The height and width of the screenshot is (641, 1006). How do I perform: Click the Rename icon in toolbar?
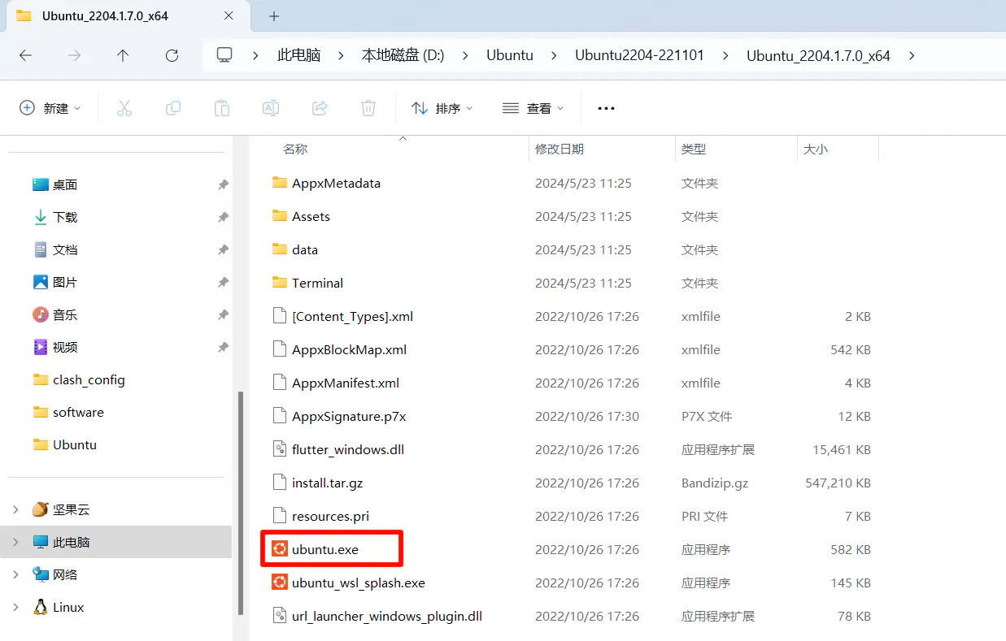[271, 108]
